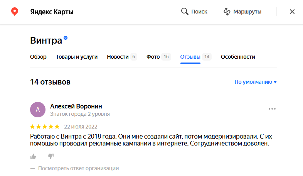Expand Посмотреть ответ организации

click(x=78, y=168)
